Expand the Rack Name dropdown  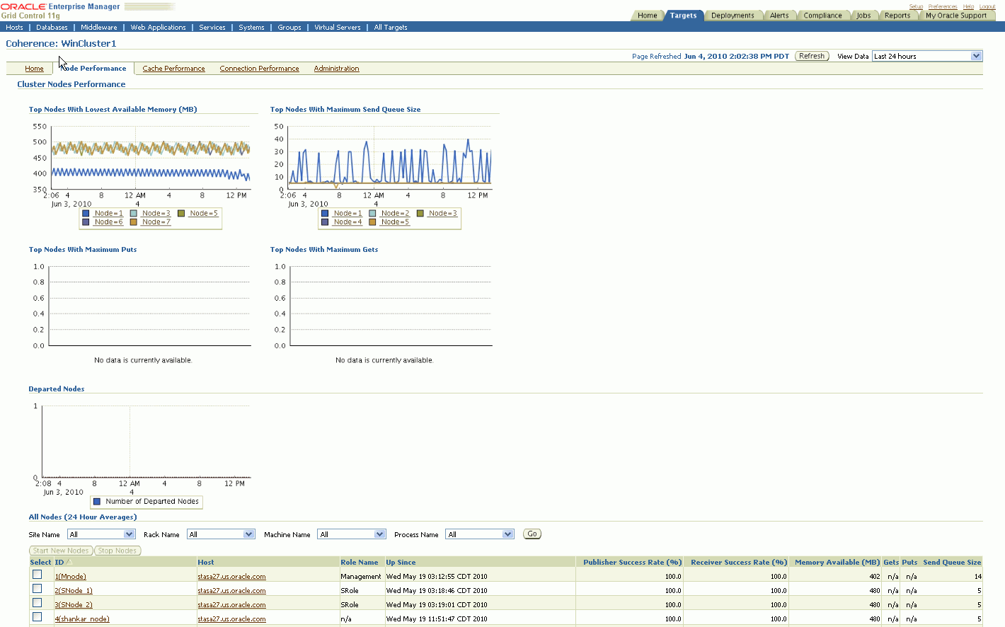click(x=221, y=534)
